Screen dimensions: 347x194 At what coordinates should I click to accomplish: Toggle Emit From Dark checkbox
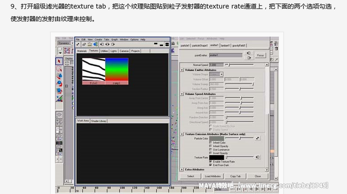pos(211,165)
